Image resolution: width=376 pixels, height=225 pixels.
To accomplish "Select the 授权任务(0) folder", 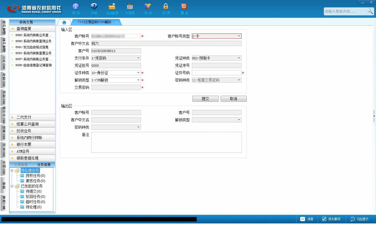I will click(x=33, y=176).
